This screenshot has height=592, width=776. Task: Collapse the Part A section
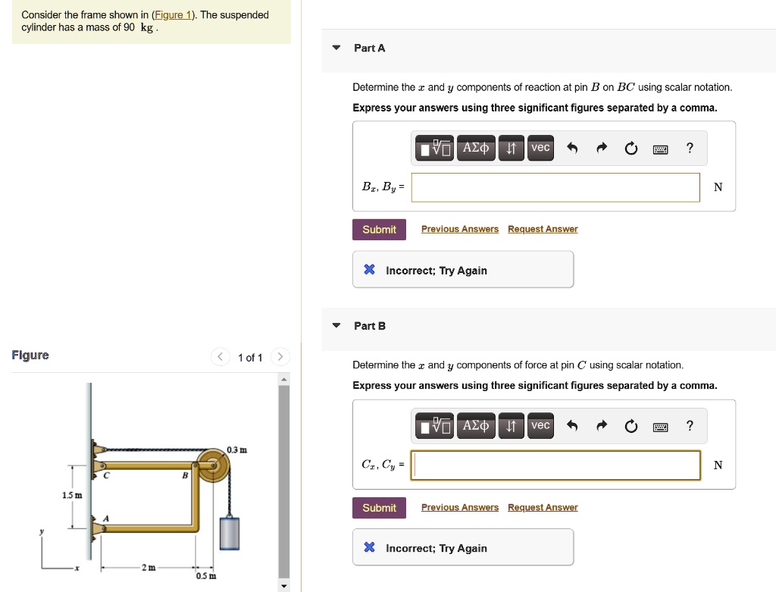pos(336,49)
